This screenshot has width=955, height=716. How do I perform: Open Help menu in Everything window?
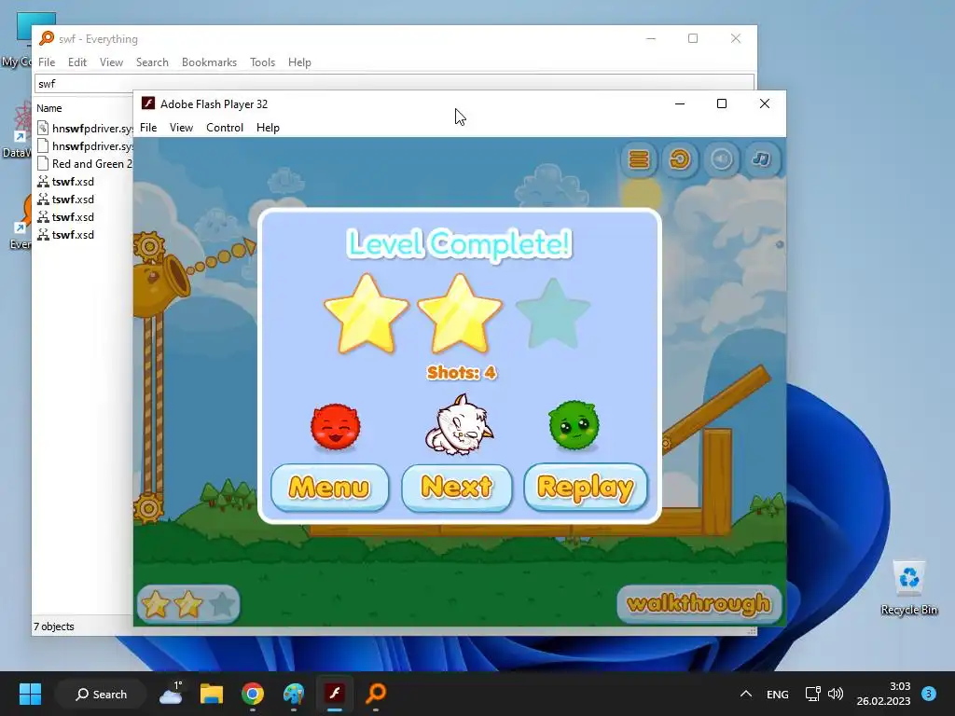299,62
